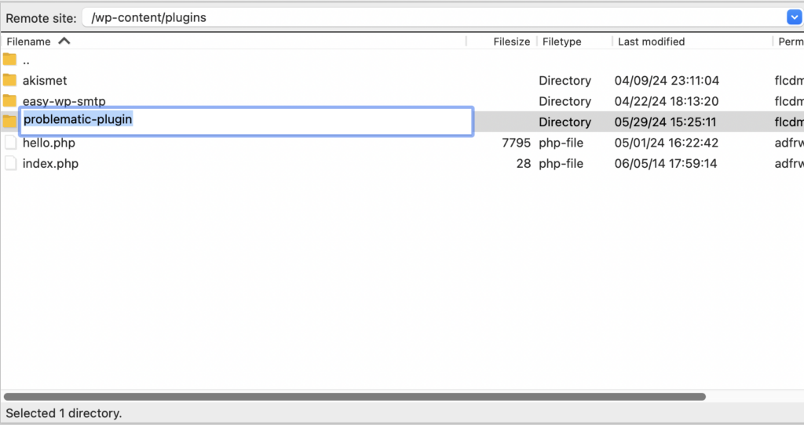Click Directory filetype in akismet row
The image size is (804, 425).
coord(565,81)
